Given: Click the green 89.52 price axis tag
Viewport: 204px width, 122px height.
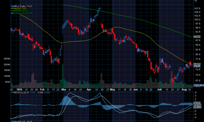Looking at the screenshot, I should tap(197, 37).
